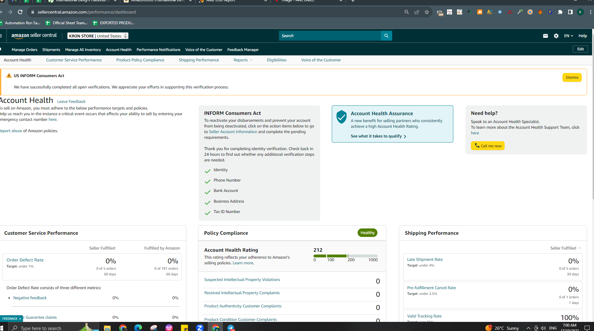Open the Pre-fulfillment Cancel Rate link
Viewport: 594px width, 331px height.
coord(432,288)
